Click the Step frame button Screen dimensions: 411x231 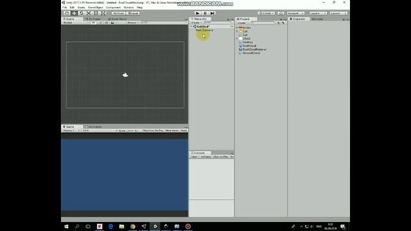point(213,13)
